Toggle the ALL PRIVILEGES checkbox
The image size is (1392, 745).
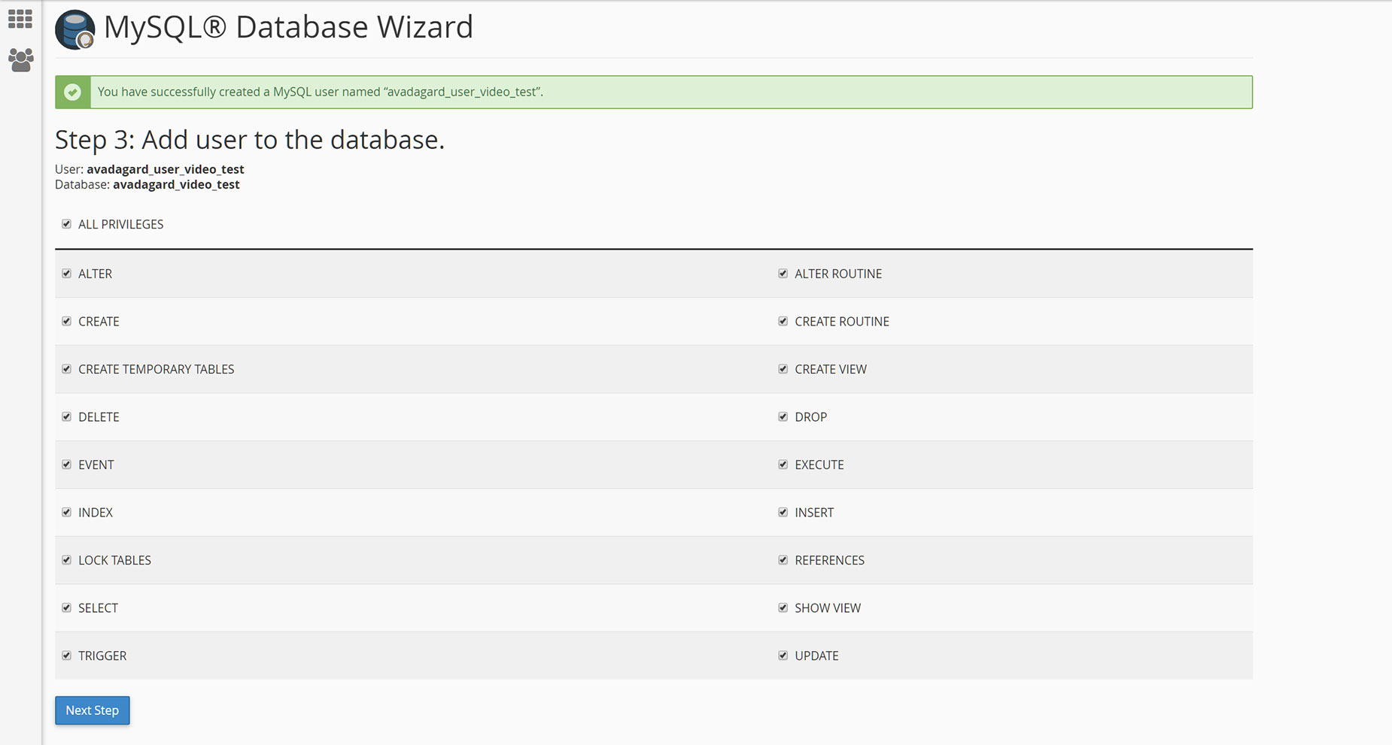click(x=66, y=224)
